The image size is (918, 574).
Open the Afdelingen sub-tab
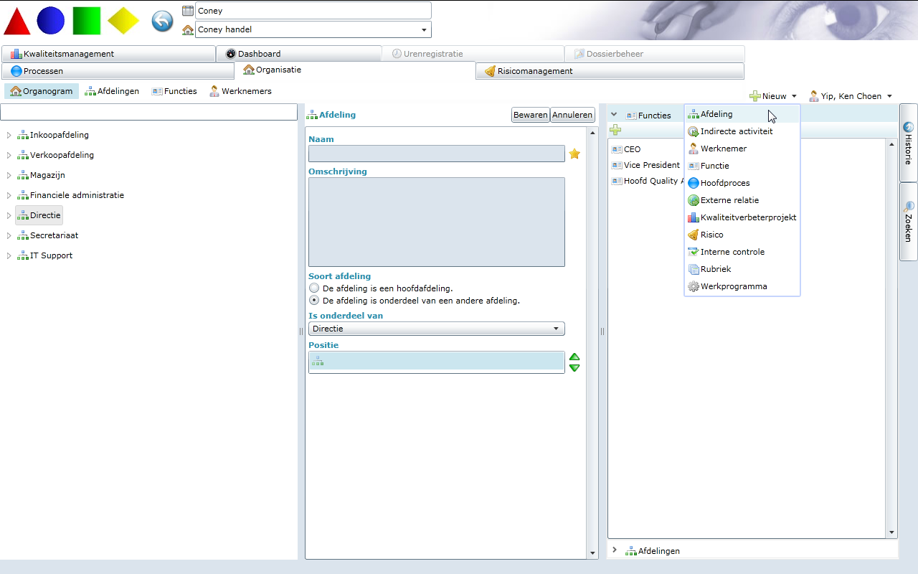pyautogui.click(x=112, y=91)
